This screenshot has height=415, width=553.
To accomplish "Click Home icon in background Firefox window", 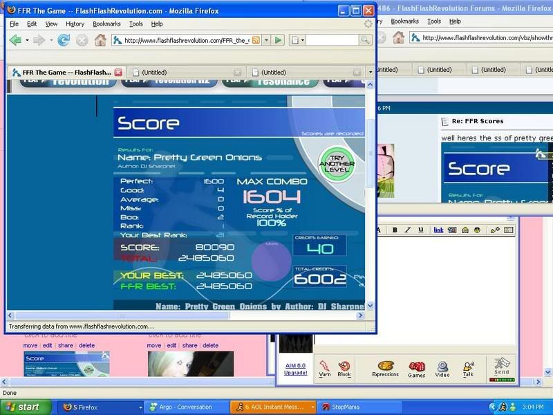I will 399,37.
